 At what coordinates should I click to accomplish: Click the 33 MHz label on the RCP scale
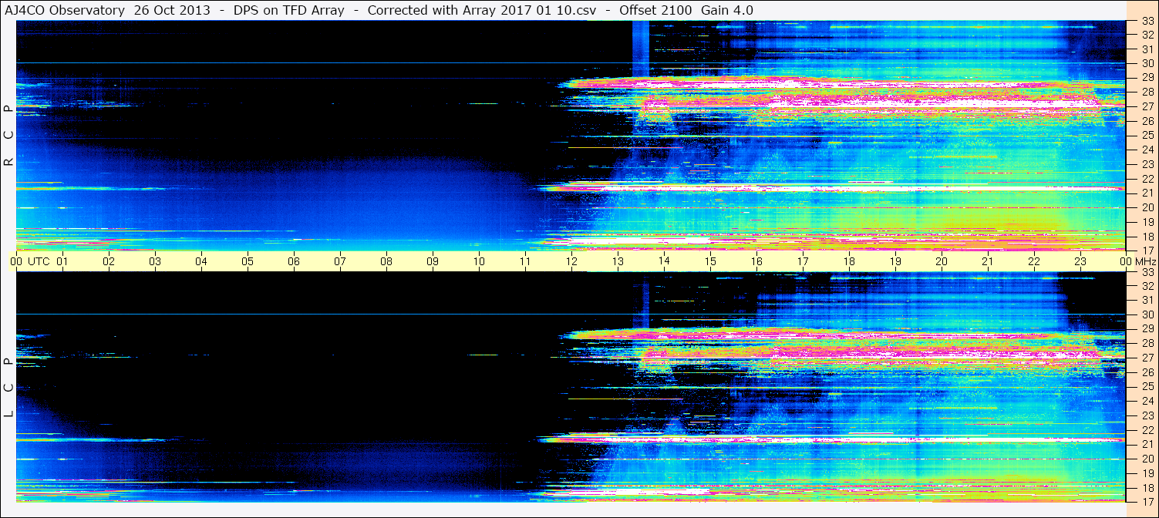1147,22
